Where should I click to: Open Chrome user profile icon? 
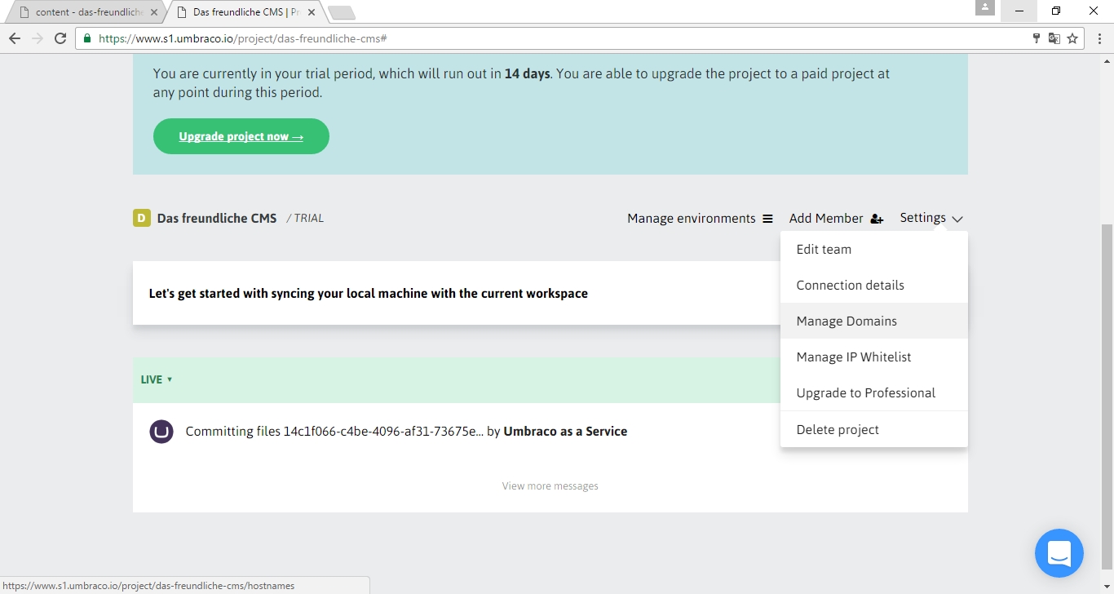(985, 8)
